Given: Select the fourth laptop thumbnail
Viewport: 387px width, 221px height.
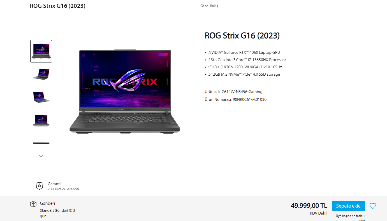Looking at the screenshot, I should point(41,120).
